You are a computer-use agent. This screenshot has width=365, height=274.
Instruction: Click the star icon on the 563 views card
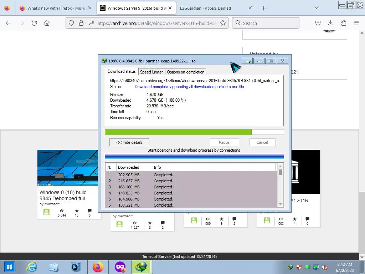coord(294,219)
